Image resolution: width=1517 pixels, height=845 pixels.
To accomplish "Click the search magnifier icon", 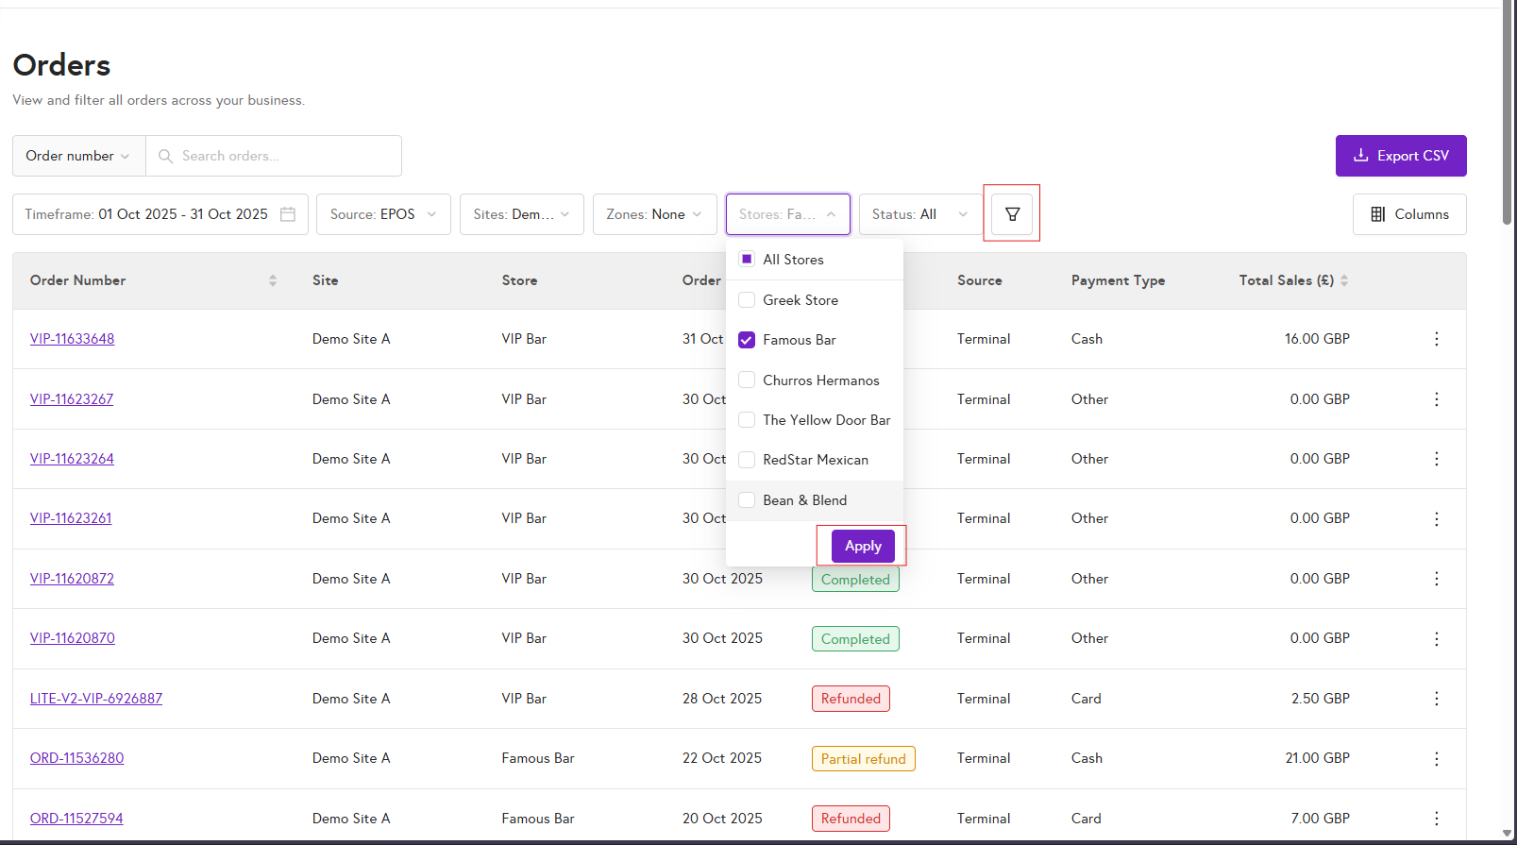I will point(165,156).
